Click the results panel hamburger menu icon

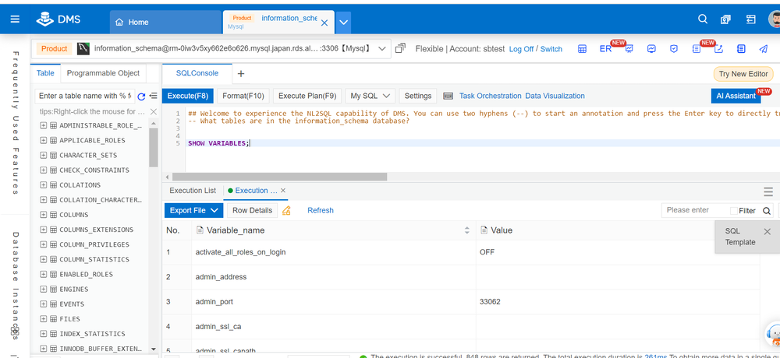point(768,191)
